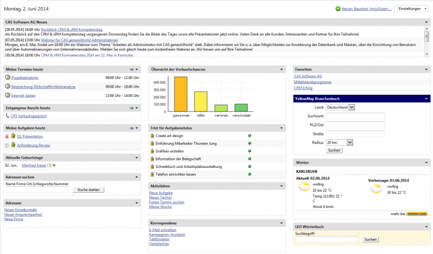Image resolution: width=433 pixels, height=254 pixels.
Task: Click the green verschoben chart bar
Action: [241, 108]
